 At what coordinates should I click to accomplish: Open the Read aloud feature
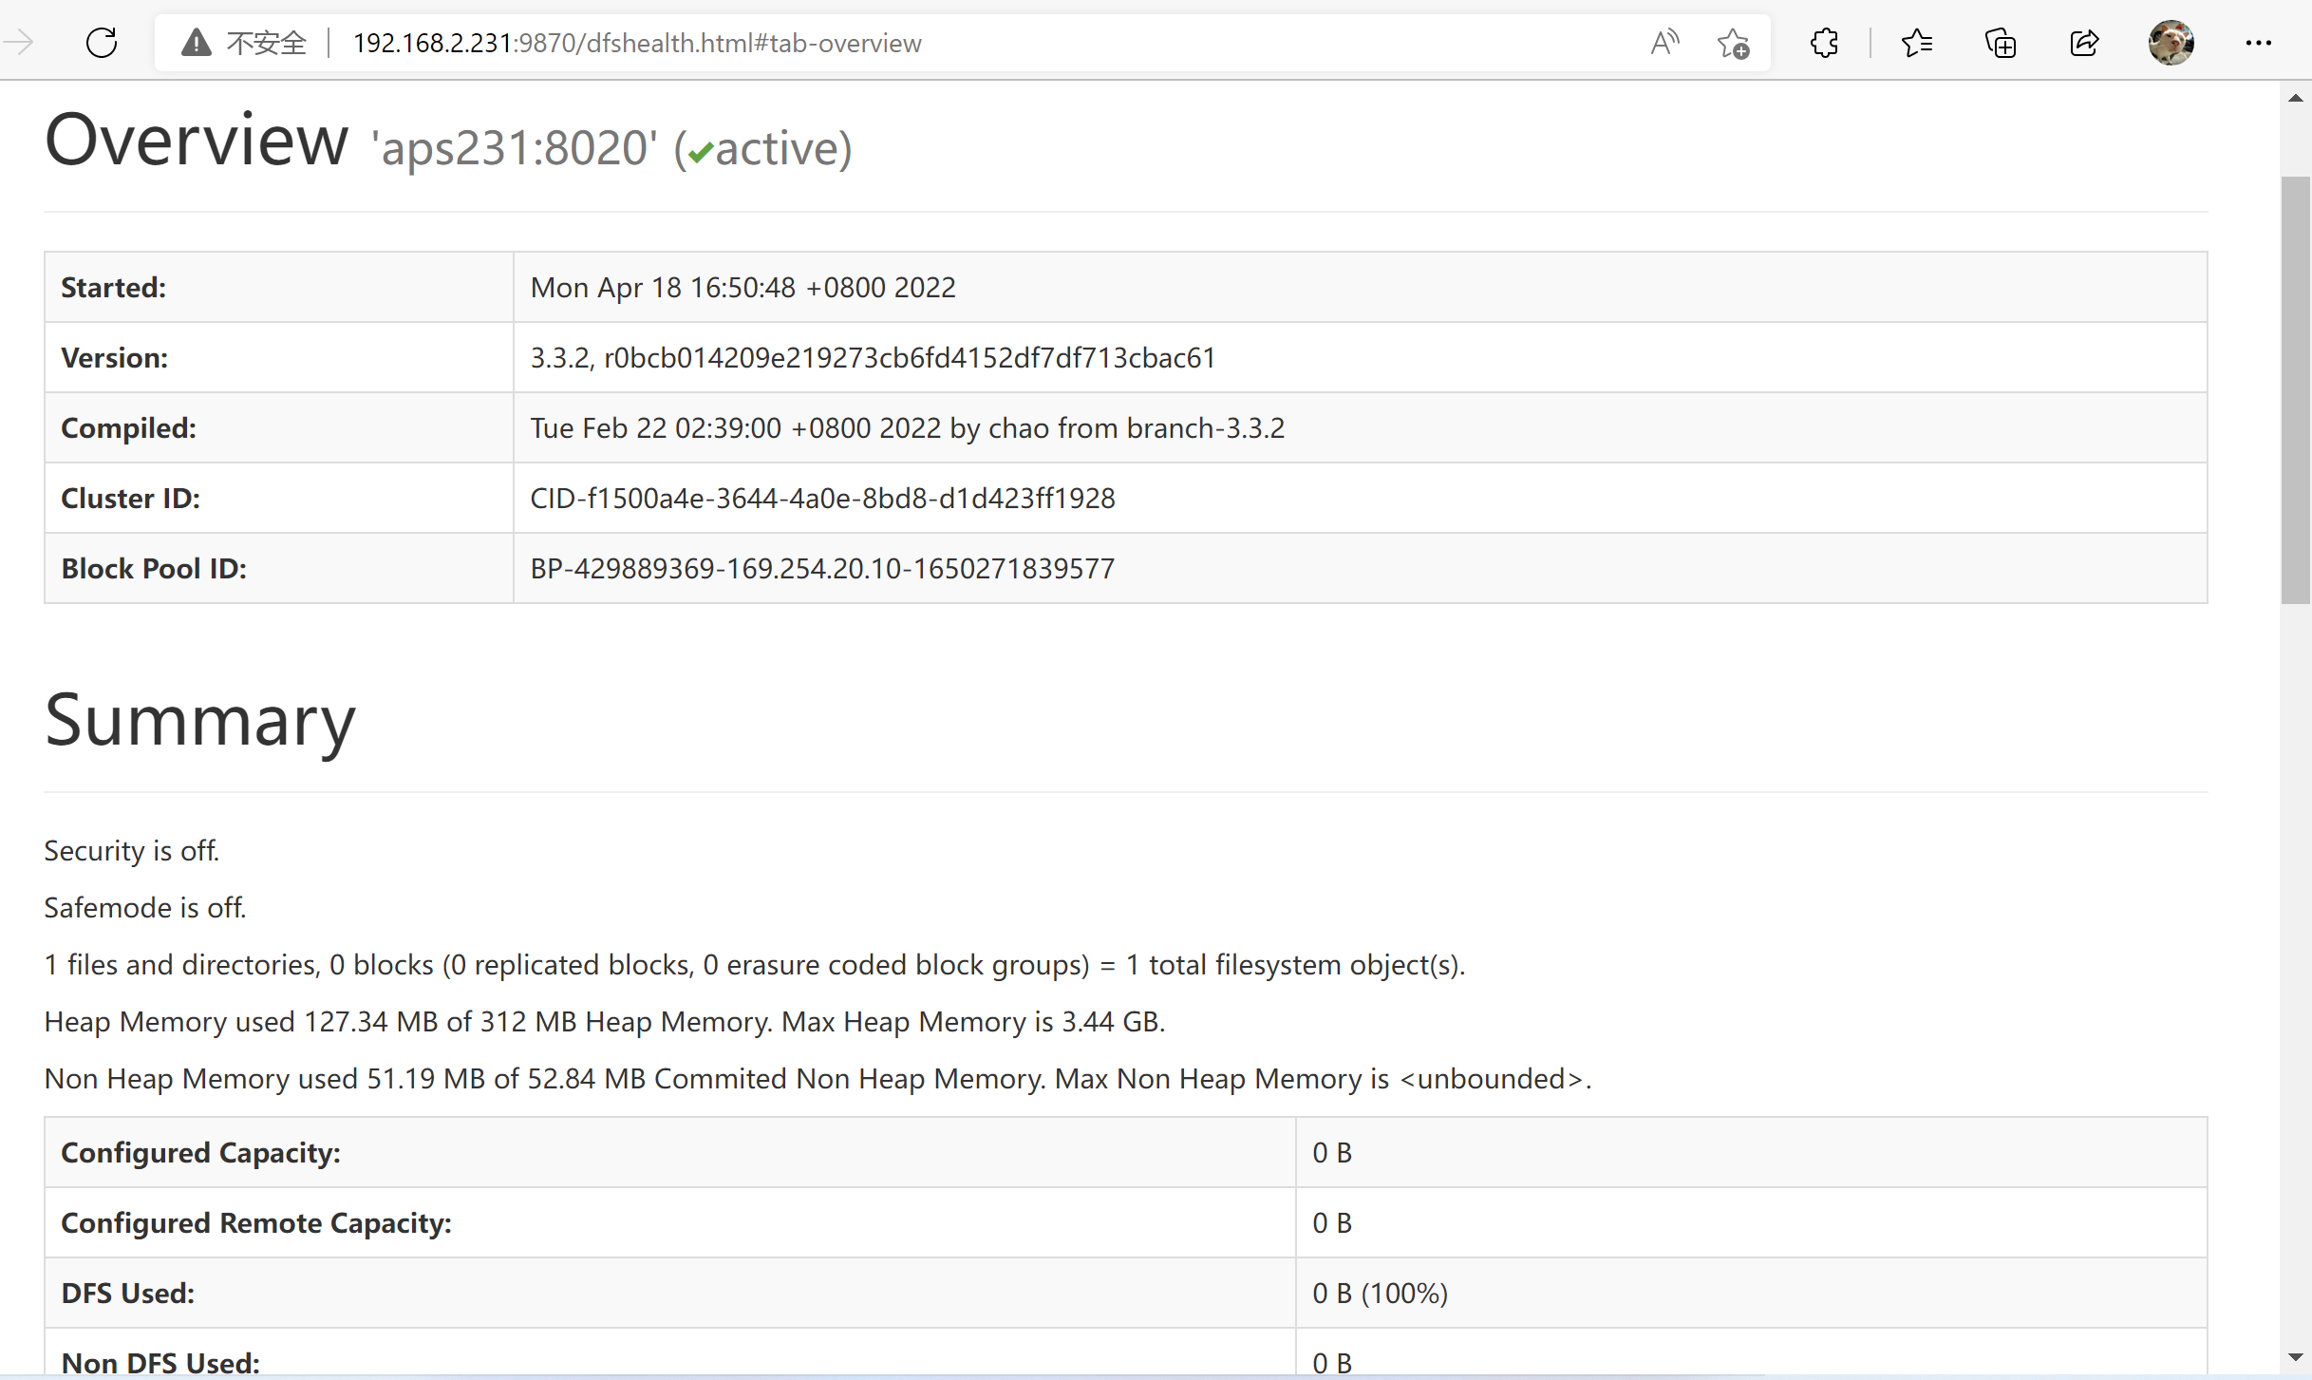point(1664,42)
